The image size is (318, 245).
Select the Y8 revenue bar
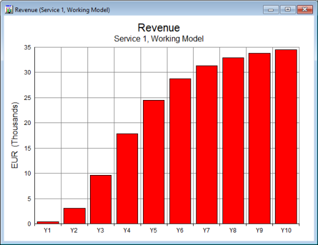click(233, 141)
